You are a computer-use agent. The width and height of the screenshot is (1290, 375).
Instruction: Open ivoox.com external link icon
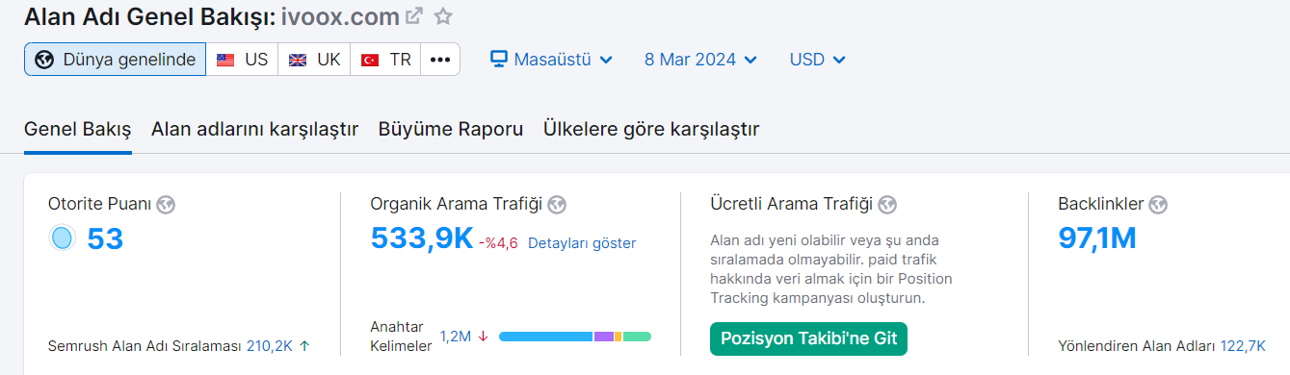click(414, 16)
